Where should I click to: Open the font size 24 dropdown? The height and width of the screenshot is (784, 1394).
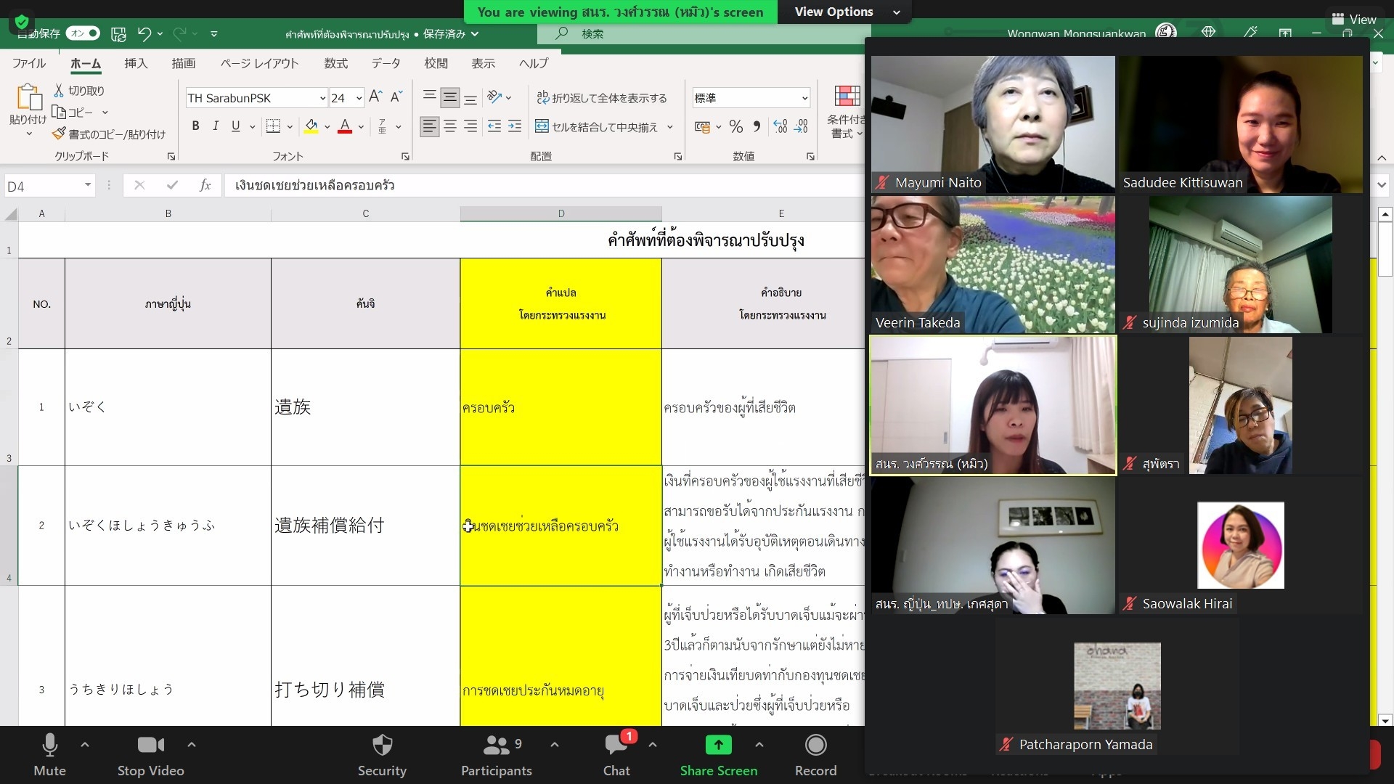359,98
